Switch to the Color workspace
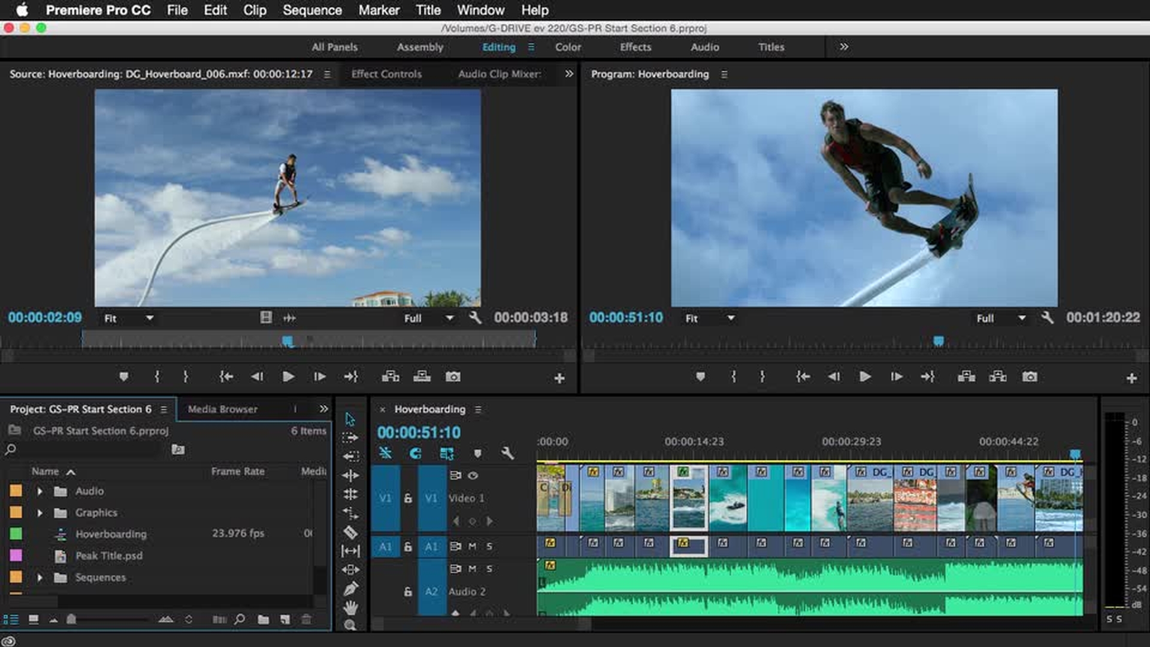Screen dimensions: 1150x647 568,47
